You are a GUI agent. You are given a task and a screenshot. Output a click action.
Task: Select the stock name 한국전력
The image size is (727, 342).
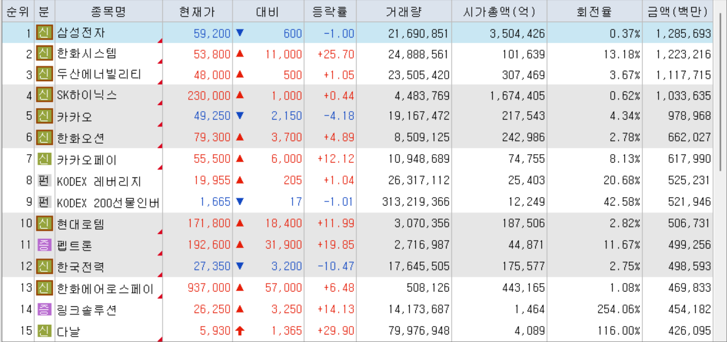(x=81, y=266)
